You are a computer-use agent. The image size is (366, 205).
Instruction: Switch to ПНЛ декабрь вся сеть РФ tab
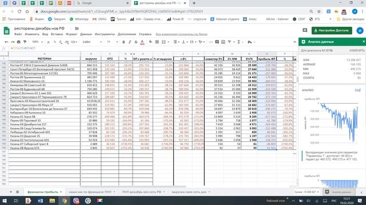144,192
